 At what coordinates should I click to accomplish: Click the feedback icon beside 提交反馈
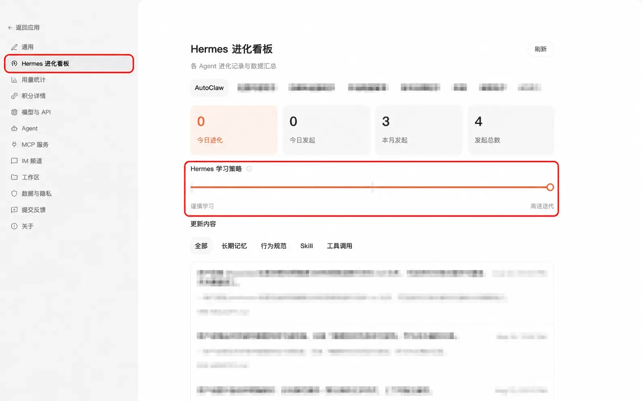pos(14,210)
